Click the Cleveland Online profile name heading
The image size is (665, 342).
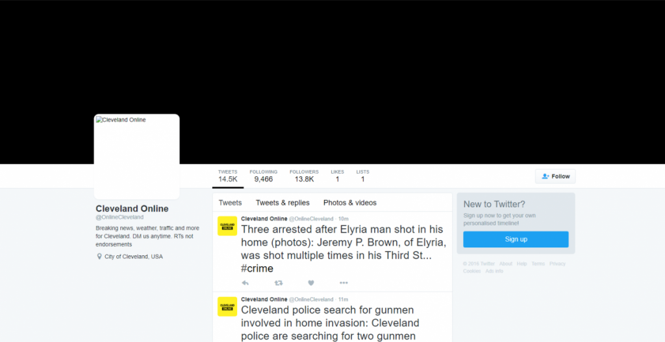click(x=132, y=209)
